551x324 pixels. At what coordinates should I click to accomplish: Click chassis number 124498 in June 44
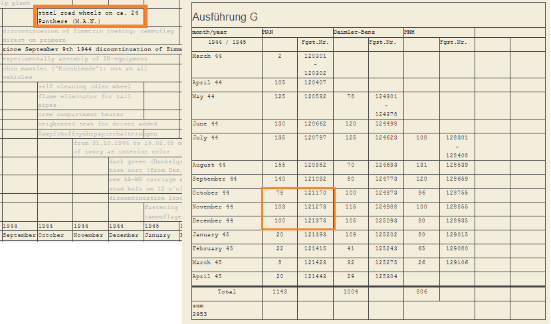386,123
